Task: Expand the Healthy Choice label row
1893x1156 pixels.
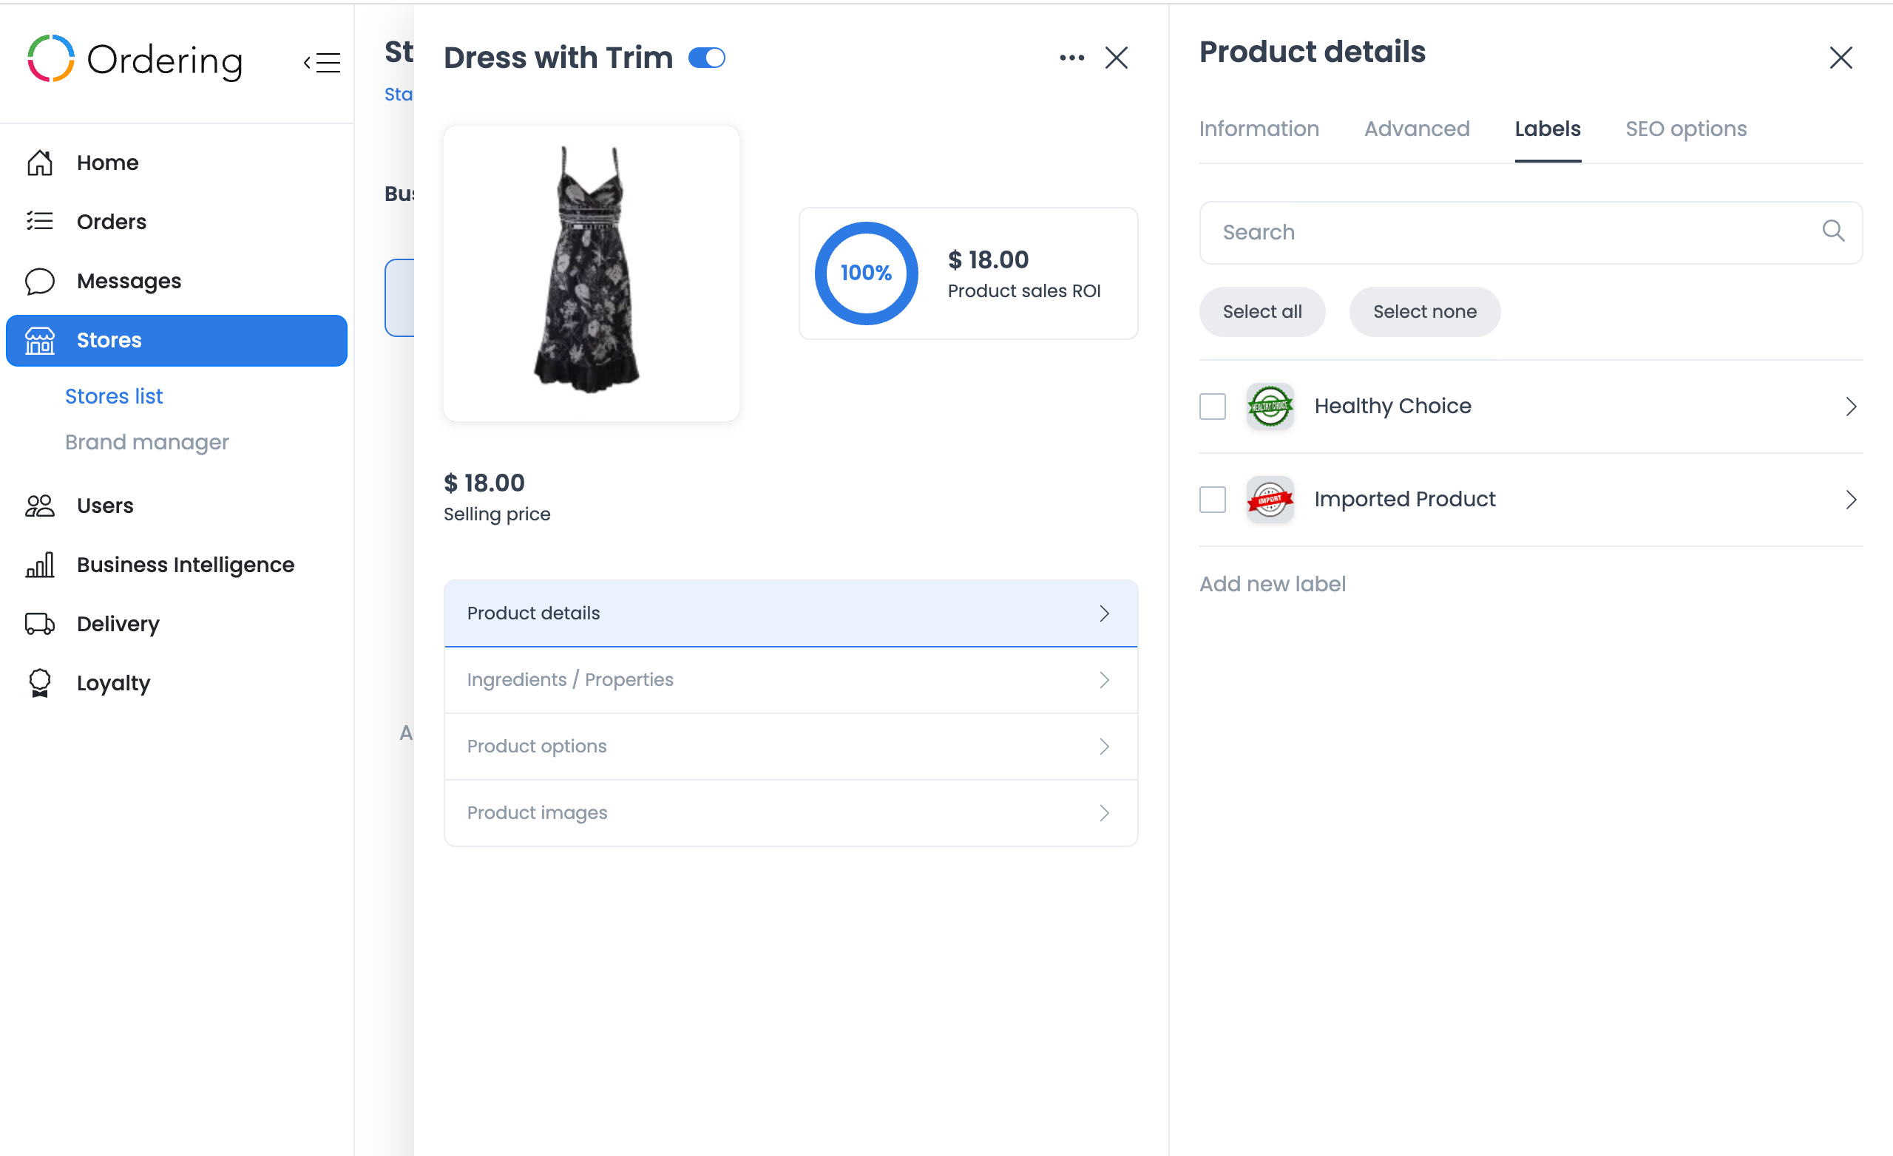Action: tap(1851, 407)
